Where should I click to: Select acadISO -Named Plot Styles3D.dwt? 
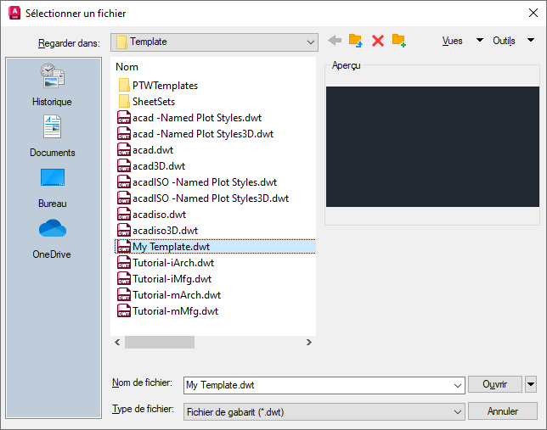[x=203, y=198]
